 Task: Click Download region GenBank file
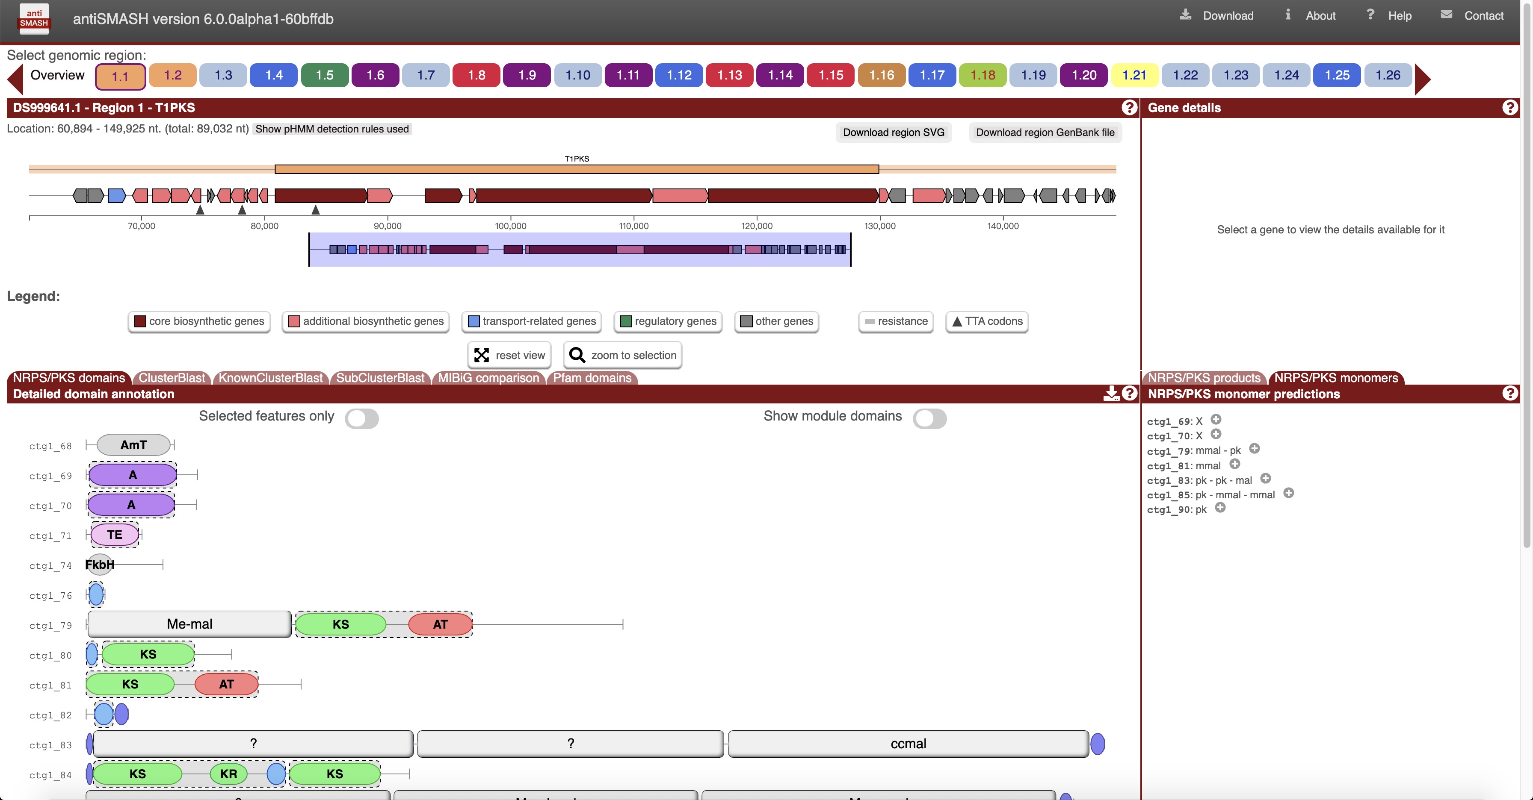point(1046,132)
